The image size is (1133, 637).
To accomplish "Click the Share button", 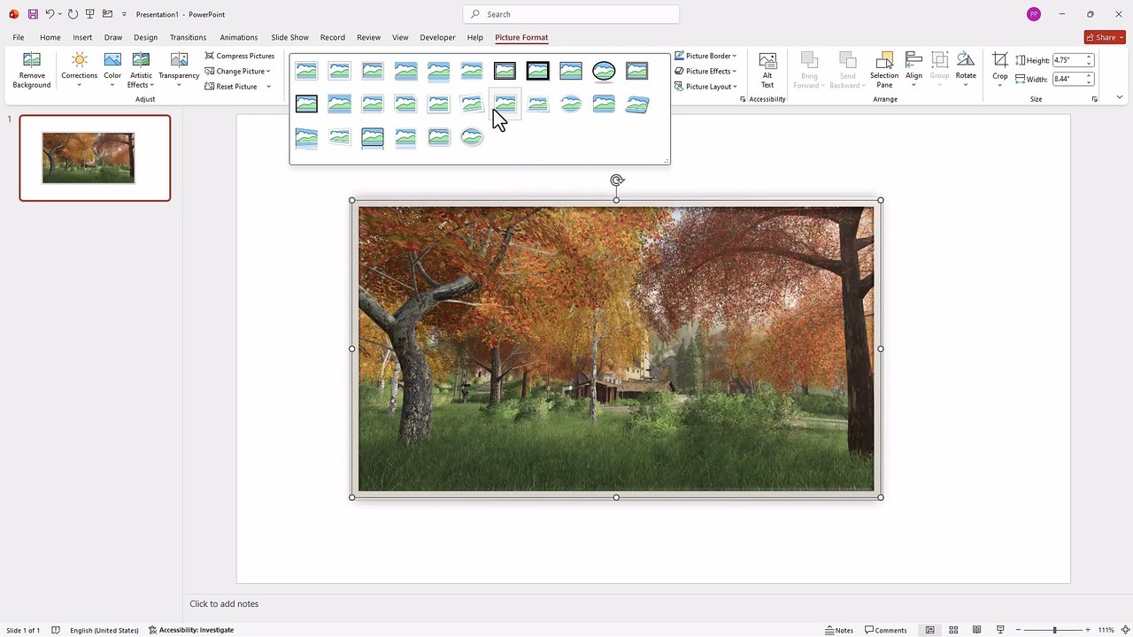I will coord(1105,37).
